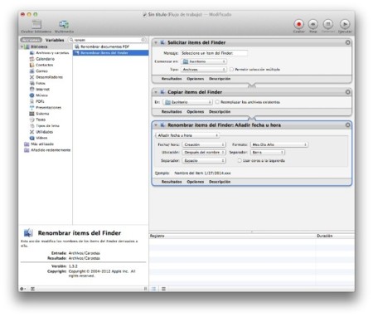The image size is (373, 317).
Task: Open the Separador Barra dropdown
Action: click(268, 153)
